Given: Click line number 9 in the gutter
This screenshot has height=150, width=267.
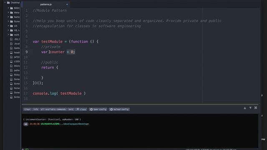Looking at the screenshot, I should click(x=27, y=52).
